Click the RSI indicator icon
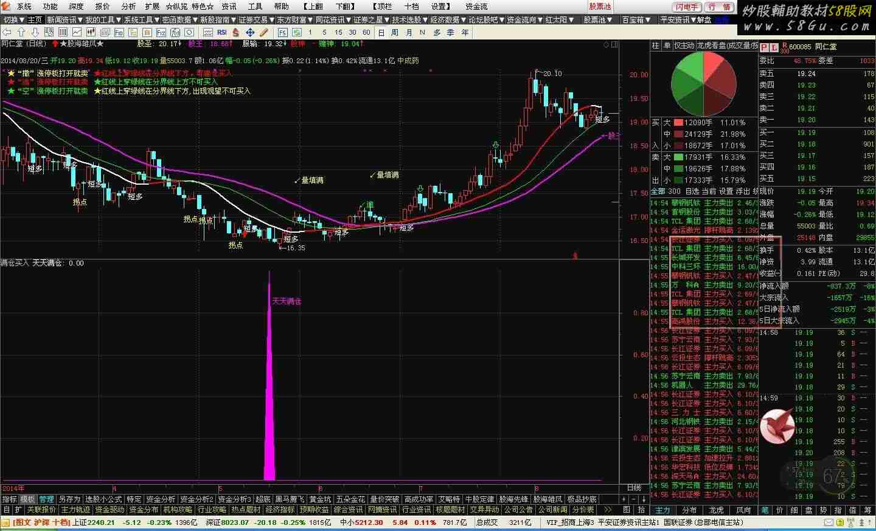This screenshot has height=531, width=876. (x=222, y=32)
